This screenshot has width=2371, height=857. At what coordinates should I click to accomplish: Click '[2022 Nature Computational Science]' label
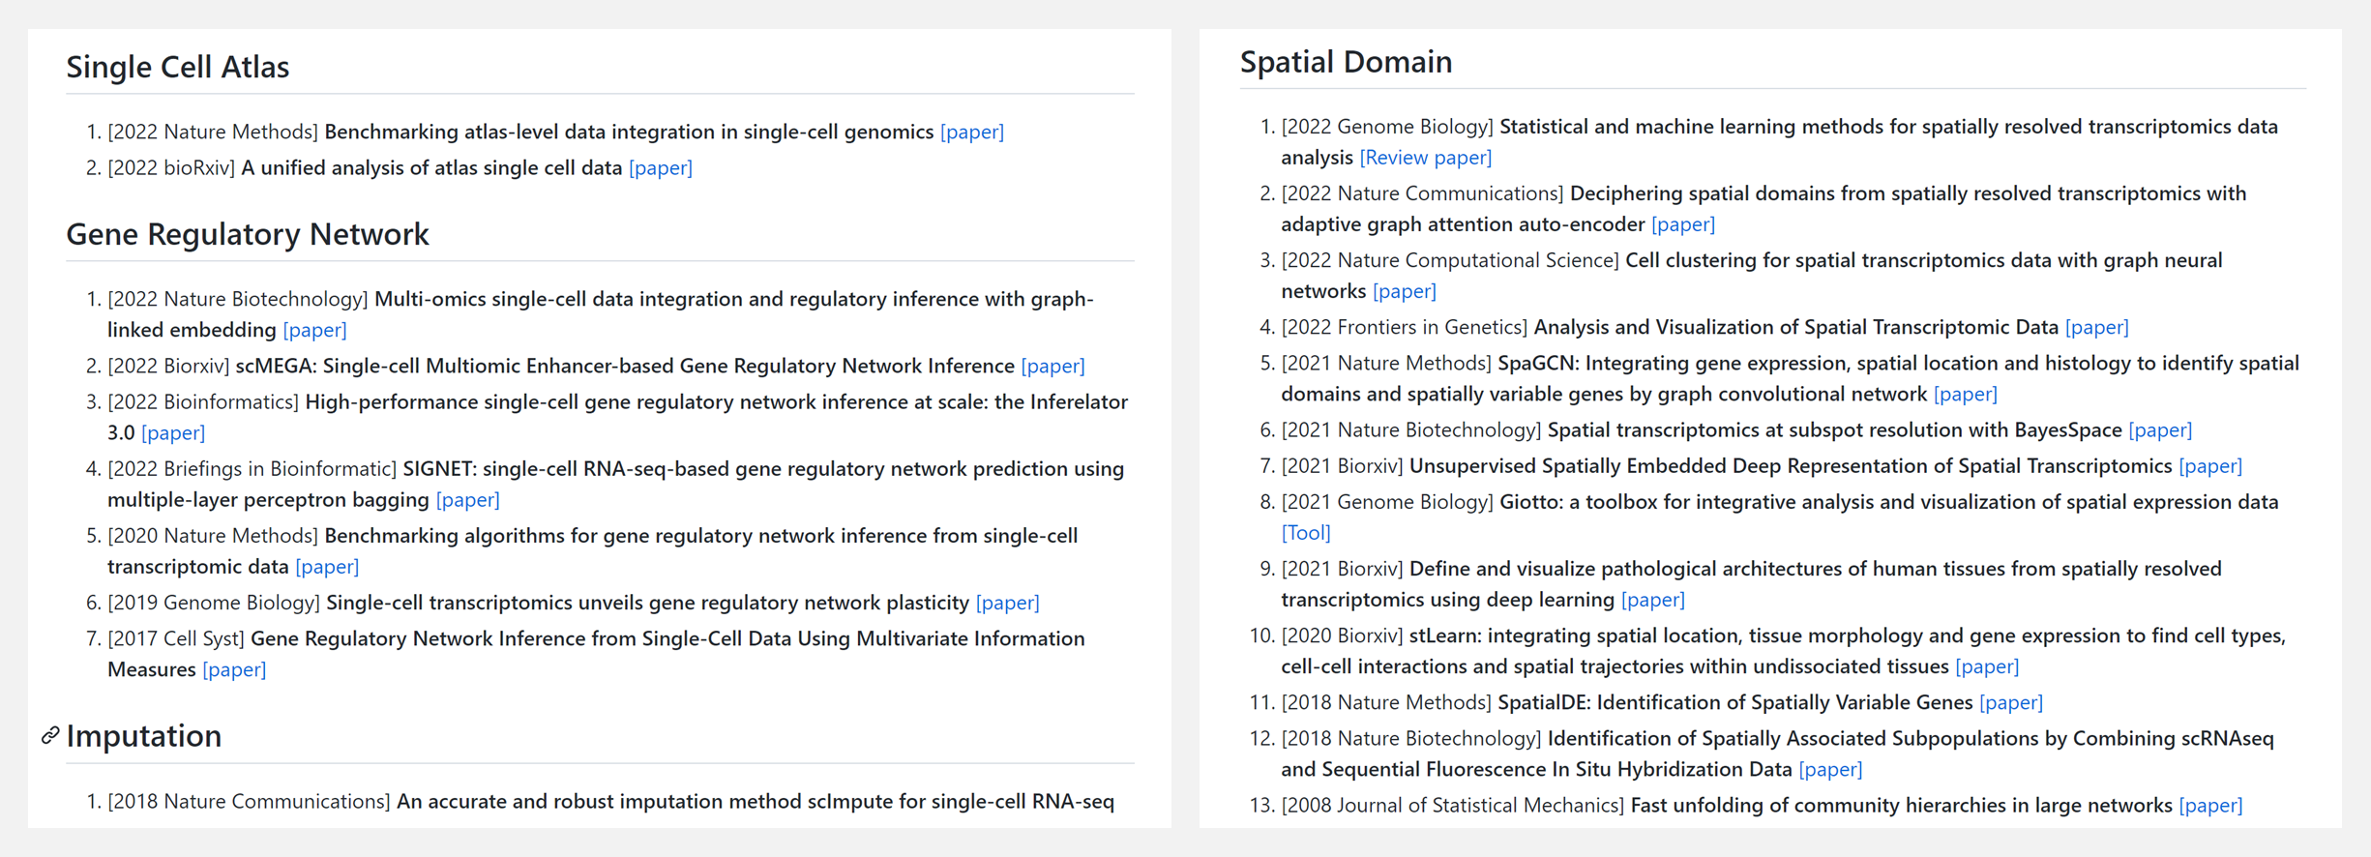[x=1450, y=260]
